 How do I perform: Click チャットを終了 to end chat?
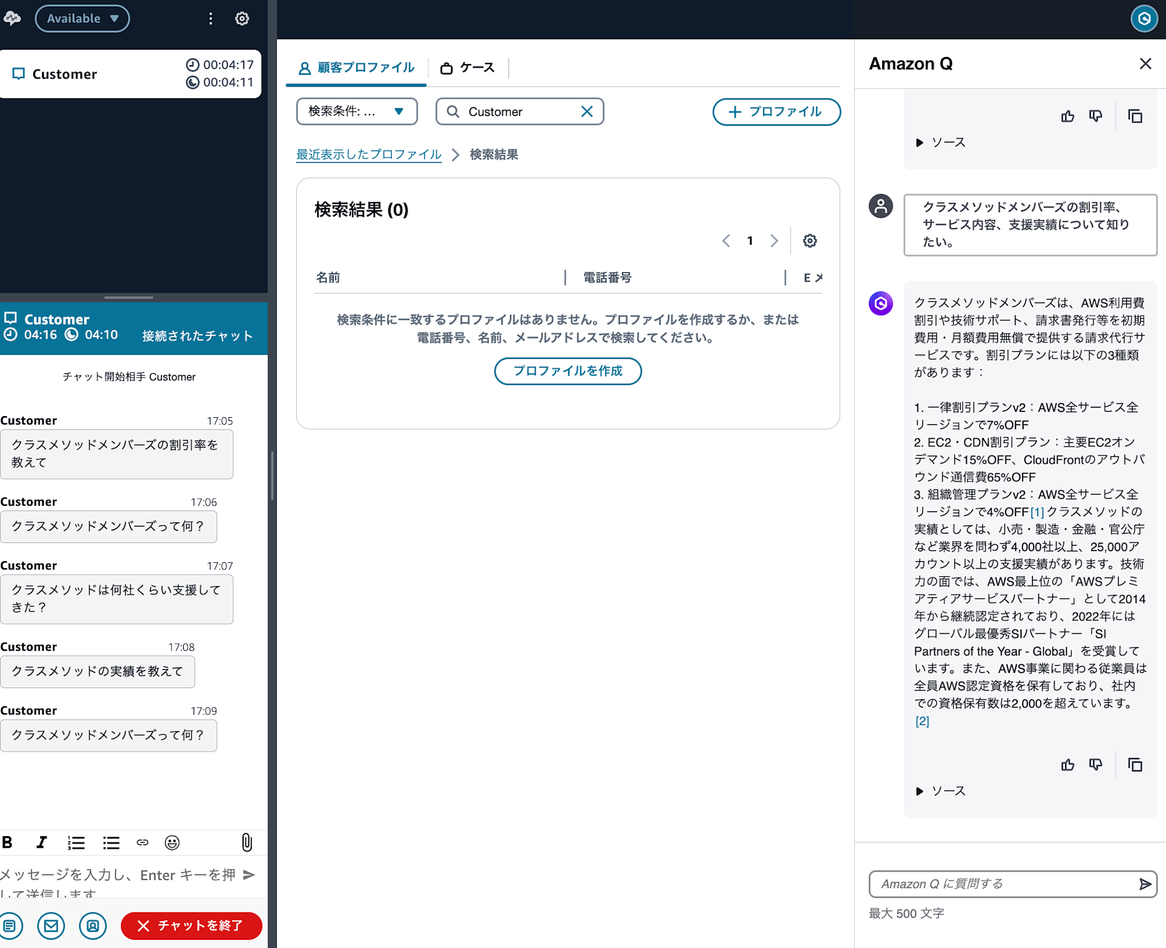[191, 925]
